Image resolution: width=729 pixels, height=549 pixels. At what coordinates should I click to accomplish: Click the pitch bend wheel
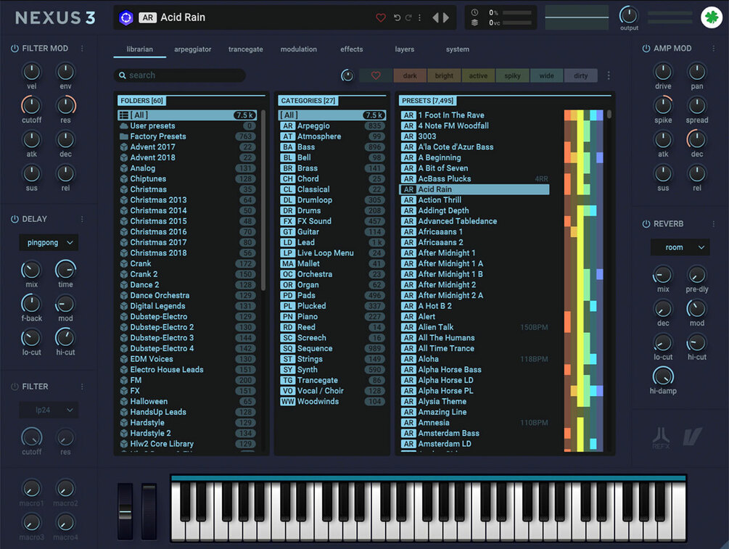pyautogui.click(x=125, y=512)
